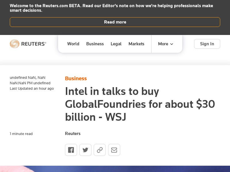230x172 pixels.
Task: Share article on Facebook
Action: [x=71, y=150]
